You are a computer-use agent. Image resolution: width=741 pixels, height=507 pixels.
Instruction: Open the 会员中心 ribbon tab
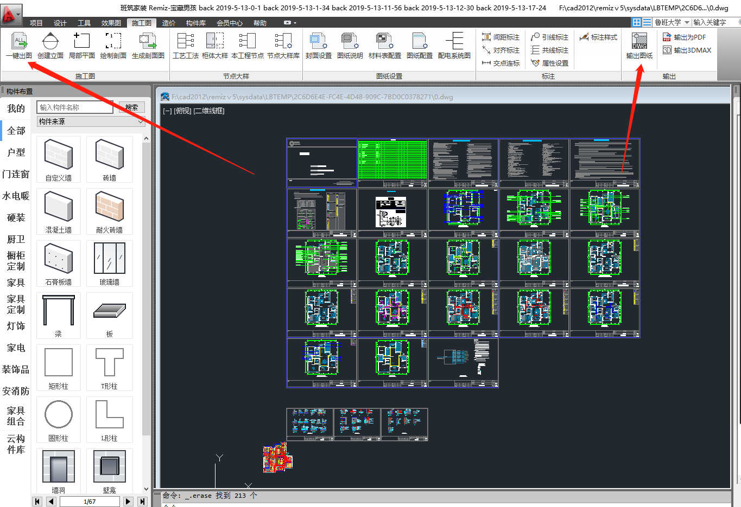coord(230,23)
